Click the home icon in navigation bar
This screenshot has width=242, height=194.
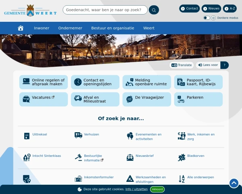click(21, 28)
